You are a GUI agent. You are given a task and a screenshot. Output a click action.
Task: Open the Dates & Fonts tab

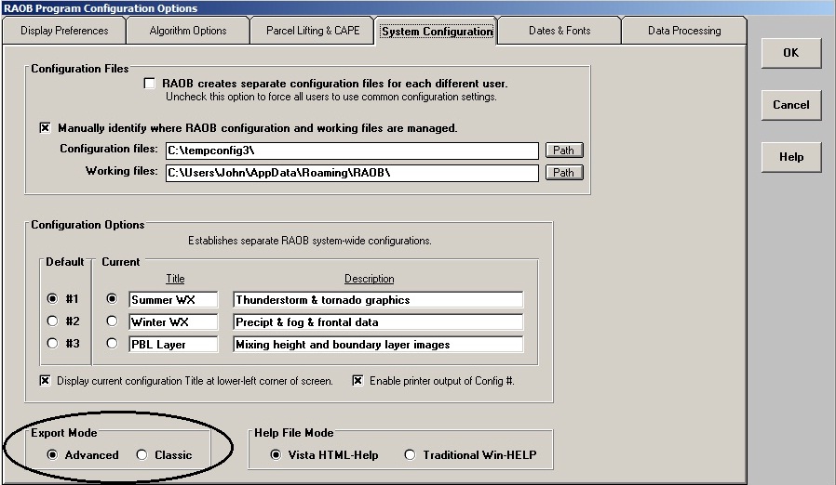[x=560, y=31]
